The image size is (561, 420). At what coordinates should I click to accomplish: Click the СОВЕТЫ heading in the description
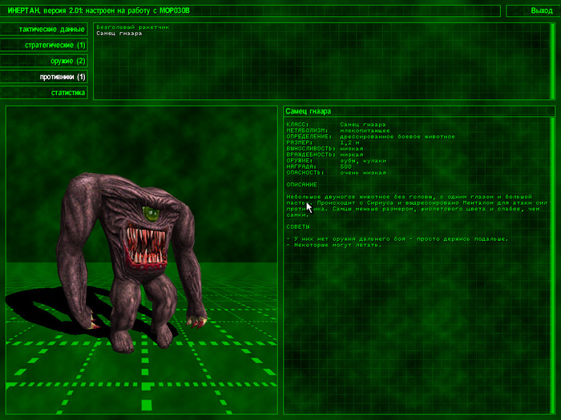tap(299, 226)
